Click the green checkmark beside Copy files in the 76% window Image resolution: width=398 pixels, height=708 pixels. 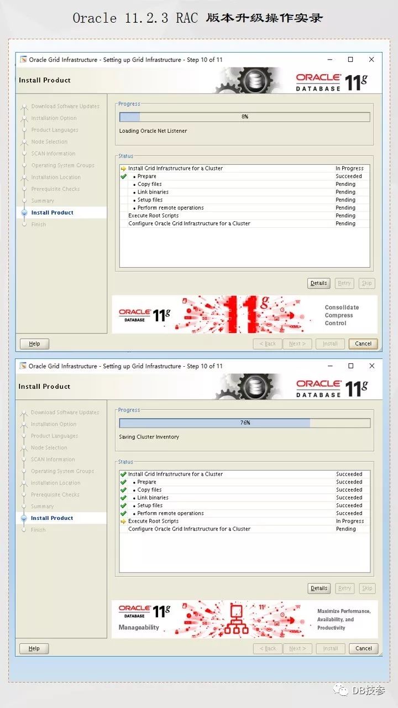point(123,490)
